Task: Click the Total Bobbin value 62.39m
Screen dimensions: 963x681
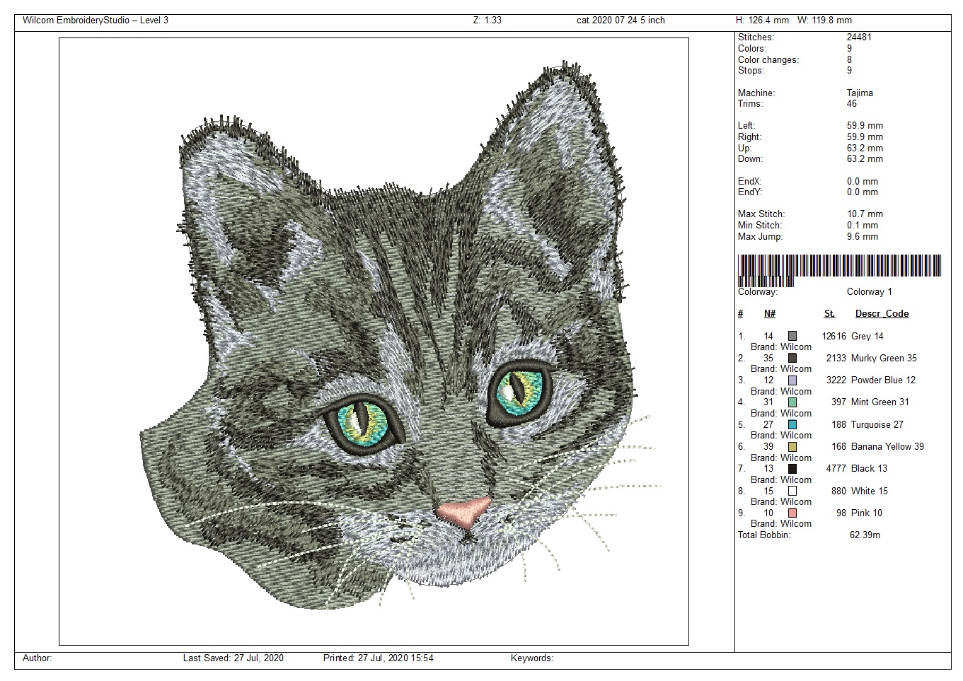Action: [865, 535]
